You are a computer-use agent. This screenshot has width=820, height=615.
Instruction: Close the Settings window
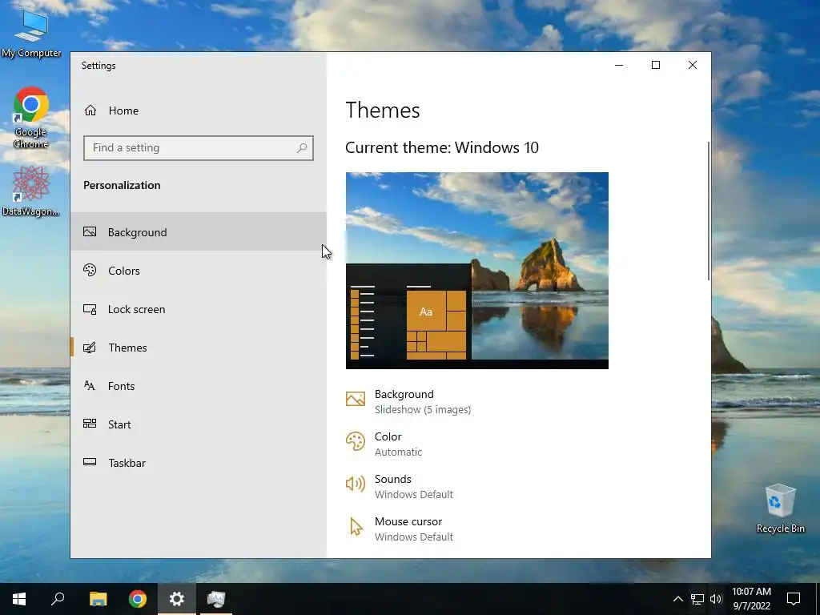pos(693,65)
